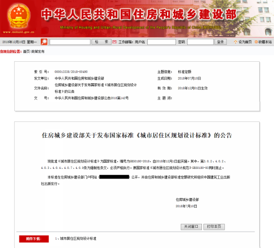Viewport: 274px width, 248px height.
Task: Open the 设为首页 link
Action: [x=245, y=42]
